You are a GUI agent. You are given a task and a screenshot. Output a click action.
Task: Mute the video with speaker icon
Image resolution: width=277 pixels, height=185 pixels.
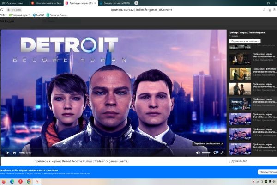click(x=198, y=153)
